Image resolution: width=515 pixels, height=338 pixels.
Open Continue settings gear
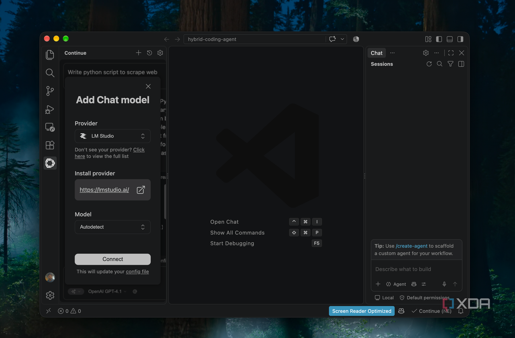pos(160,53)
